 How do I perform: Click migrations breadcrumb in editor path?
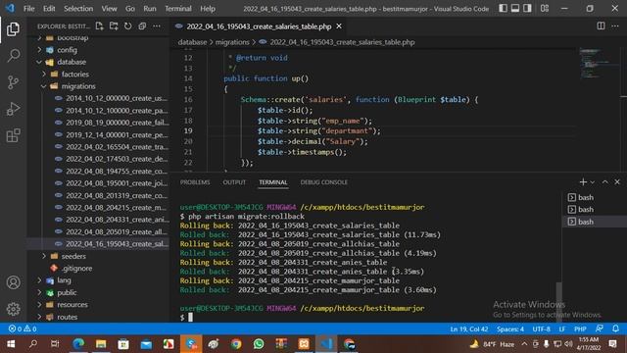(x=232, y=42)
